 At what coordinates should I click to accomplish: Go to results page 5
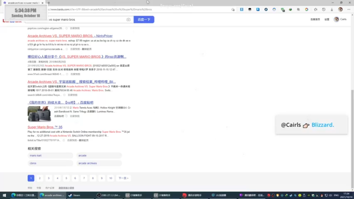pyautogui.click(x=66, y=178)
